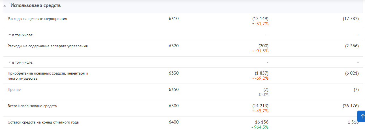Click the green 964,3% increase indicator
365x130 pixels.
coord(260,127)
